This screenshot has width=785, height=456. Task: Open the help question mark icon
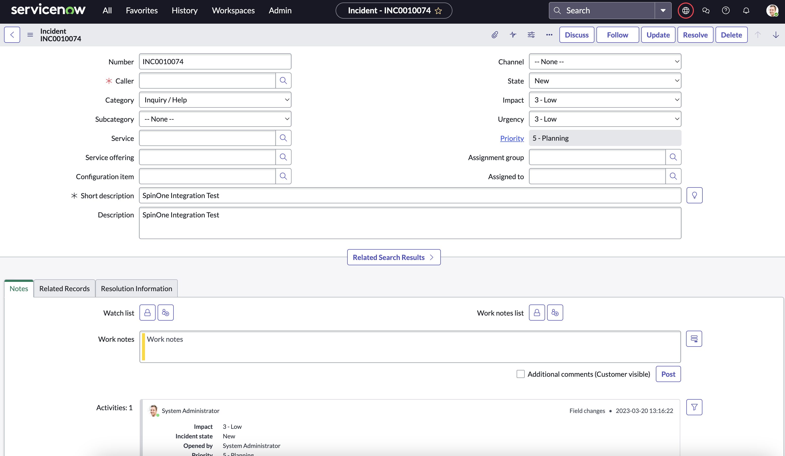click(726, 11)
